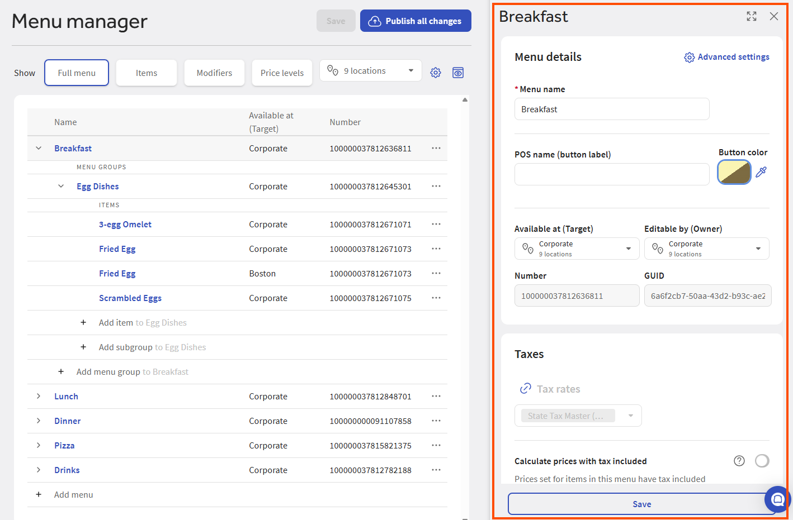The width and height of the screenshot is (793, 520).
Task: Click the Button color swatch
Action: click(734, 172)
